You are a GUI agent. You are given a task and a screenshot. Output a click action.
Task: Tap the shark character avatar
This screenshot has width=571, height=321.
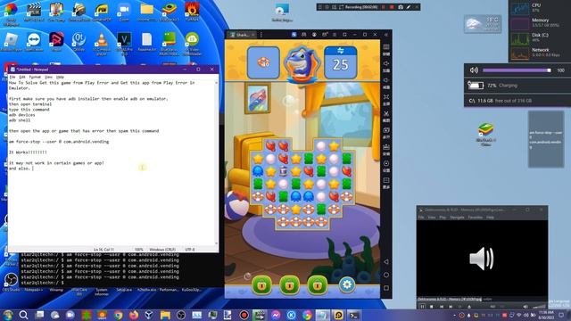[x=302, y=64]
